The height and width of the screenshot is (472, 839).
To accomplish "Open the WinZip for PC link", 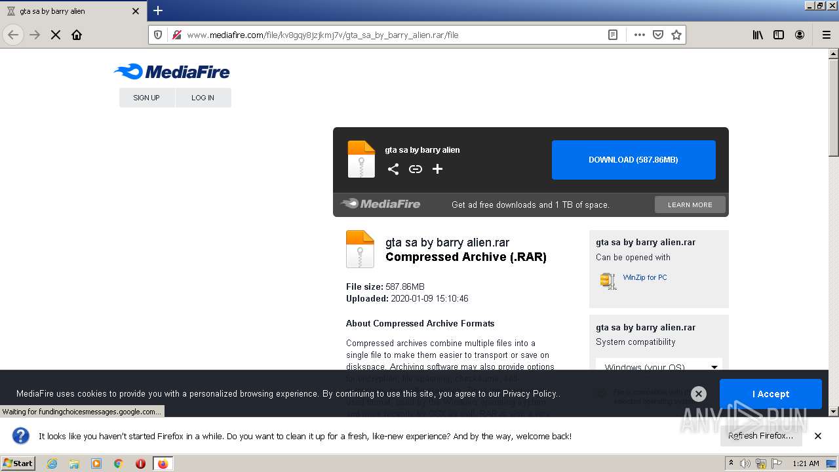I will tap(645, 277).
